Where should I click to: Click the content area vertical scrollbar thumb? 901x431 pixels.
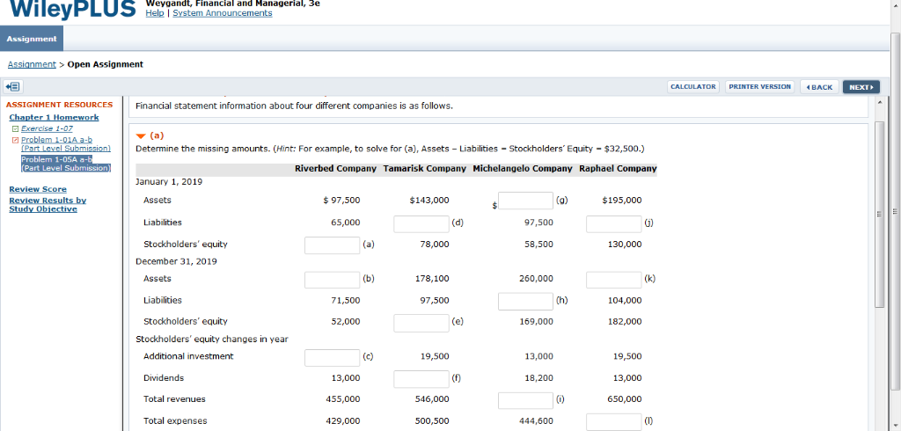[x=879, y=215]
